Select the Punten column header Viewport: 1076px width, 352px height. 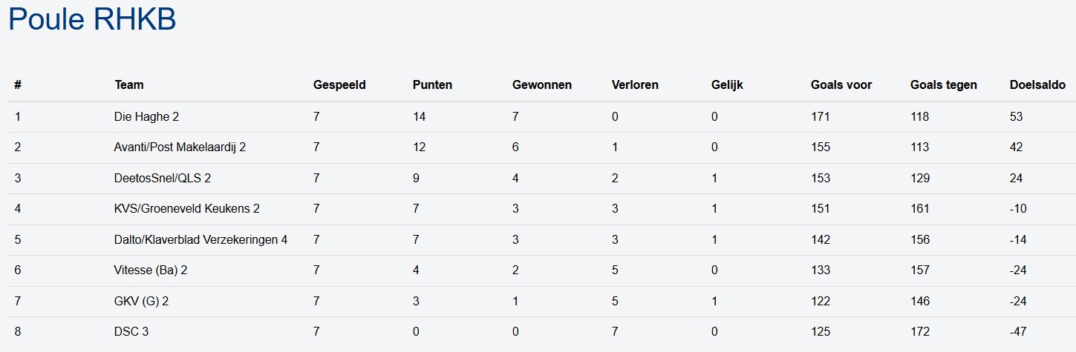(432, 84)
